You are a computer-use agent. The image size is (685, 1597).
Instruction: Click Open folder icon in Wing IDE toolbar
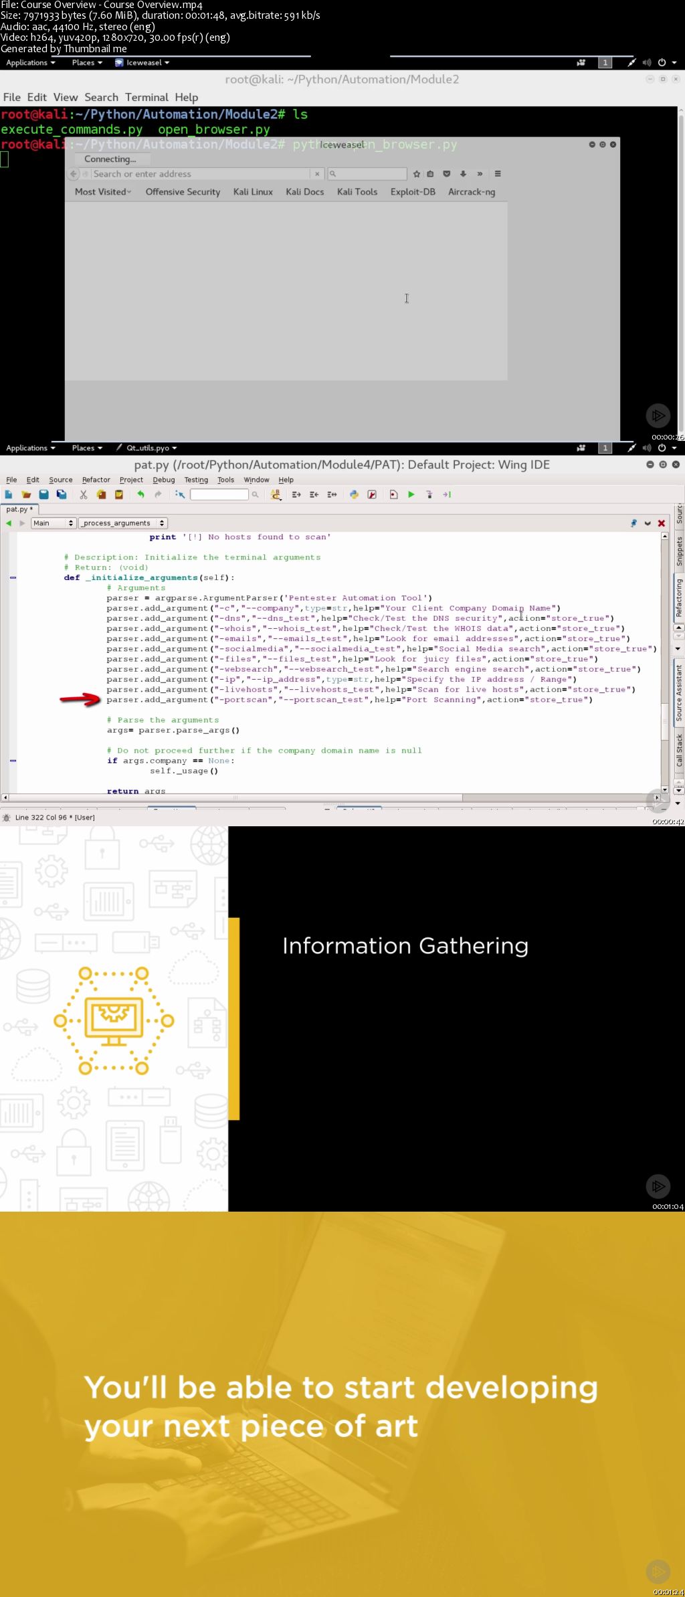coord(26,494)
